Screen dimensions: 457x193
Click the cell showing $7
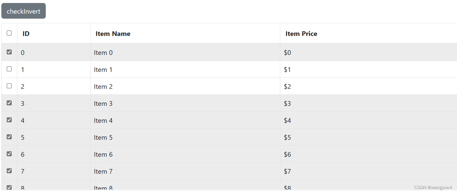point(287,171)
